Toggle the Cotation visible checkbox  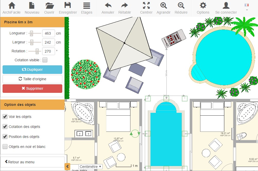pos(45,60)
